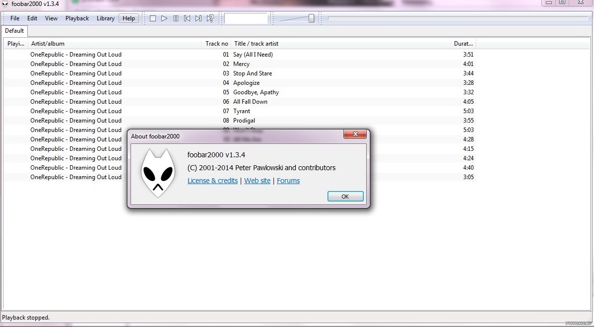The height and width of the screenshot is (327, 594).
Task: Click the 3:55 duration cell
Action: (468, 121)
